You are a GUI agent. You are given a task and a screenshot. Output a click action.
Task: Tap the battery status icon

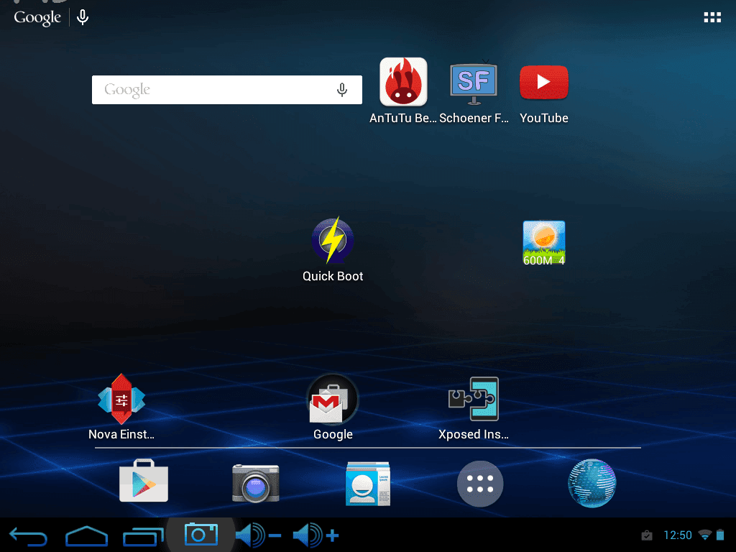(720, 535)
